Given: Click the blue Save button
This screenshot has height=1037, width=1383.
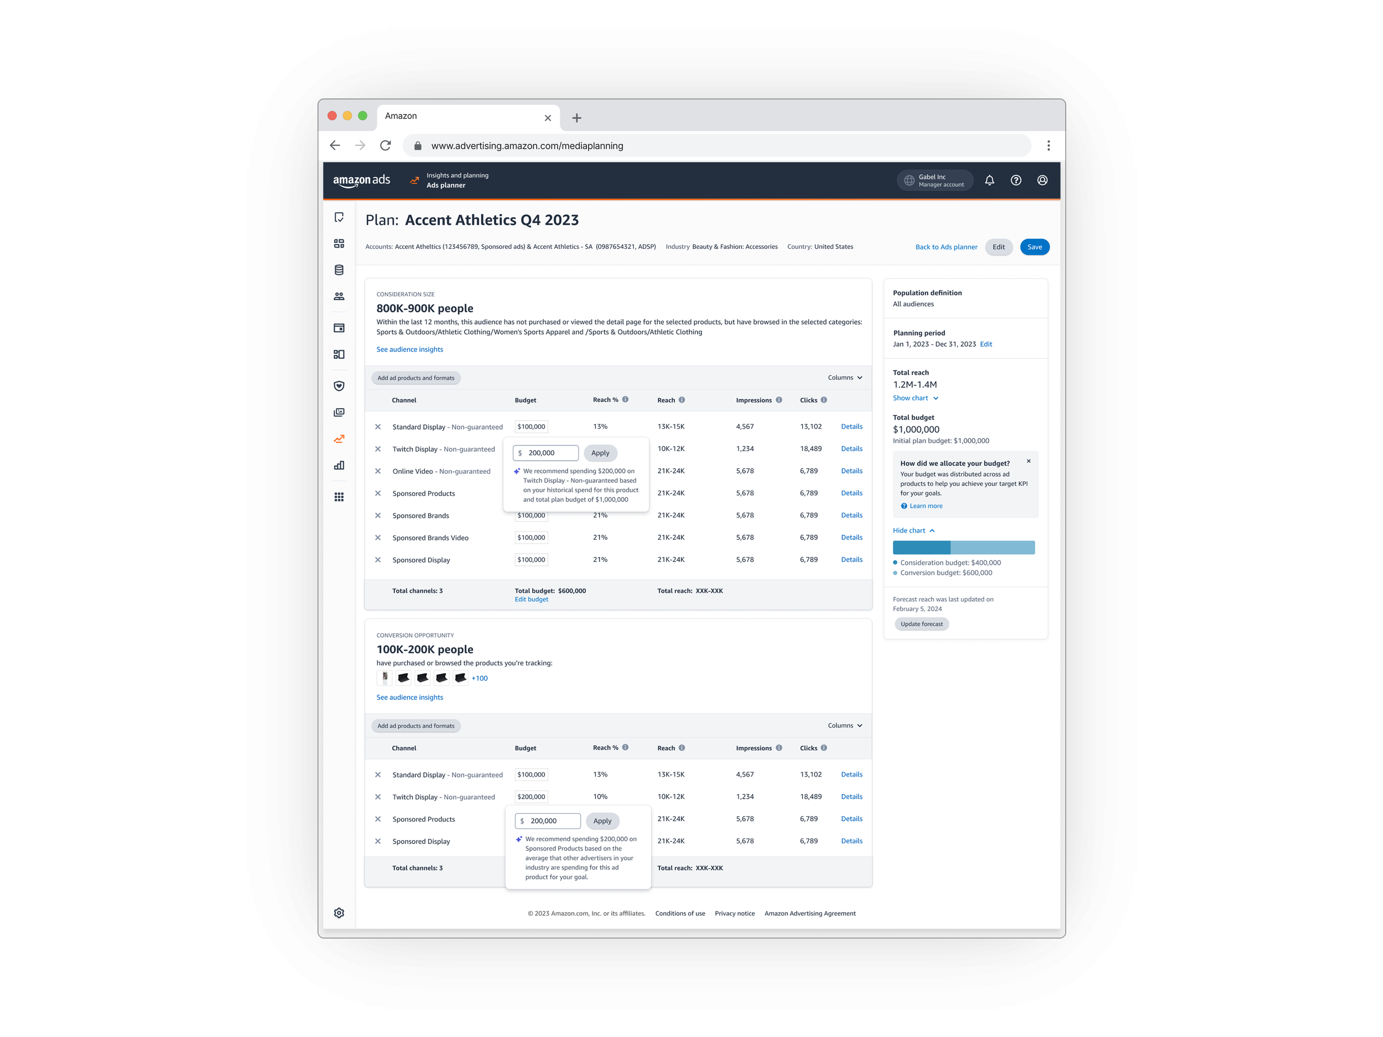Looking at the screenshot, I should point(1034,247).
